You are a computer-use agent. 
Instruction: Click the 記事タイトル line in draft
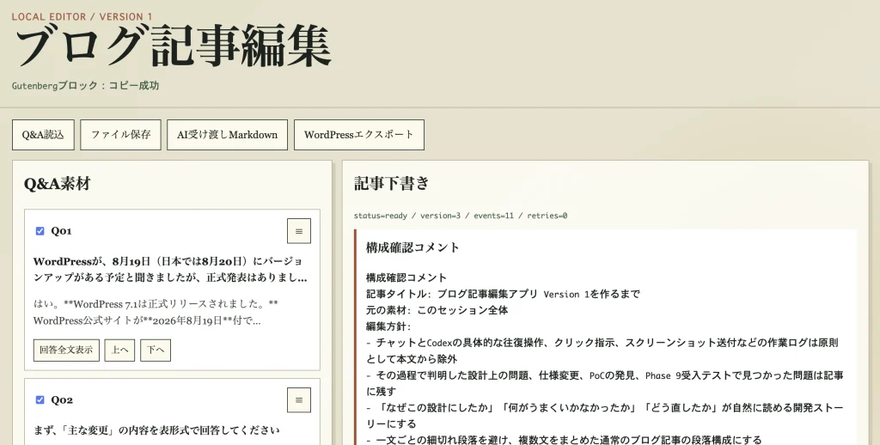503,294
